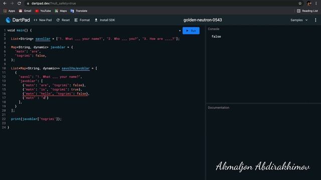Open the browser profile avatar
The image size is (321, 180).
(x=309, y=3)
